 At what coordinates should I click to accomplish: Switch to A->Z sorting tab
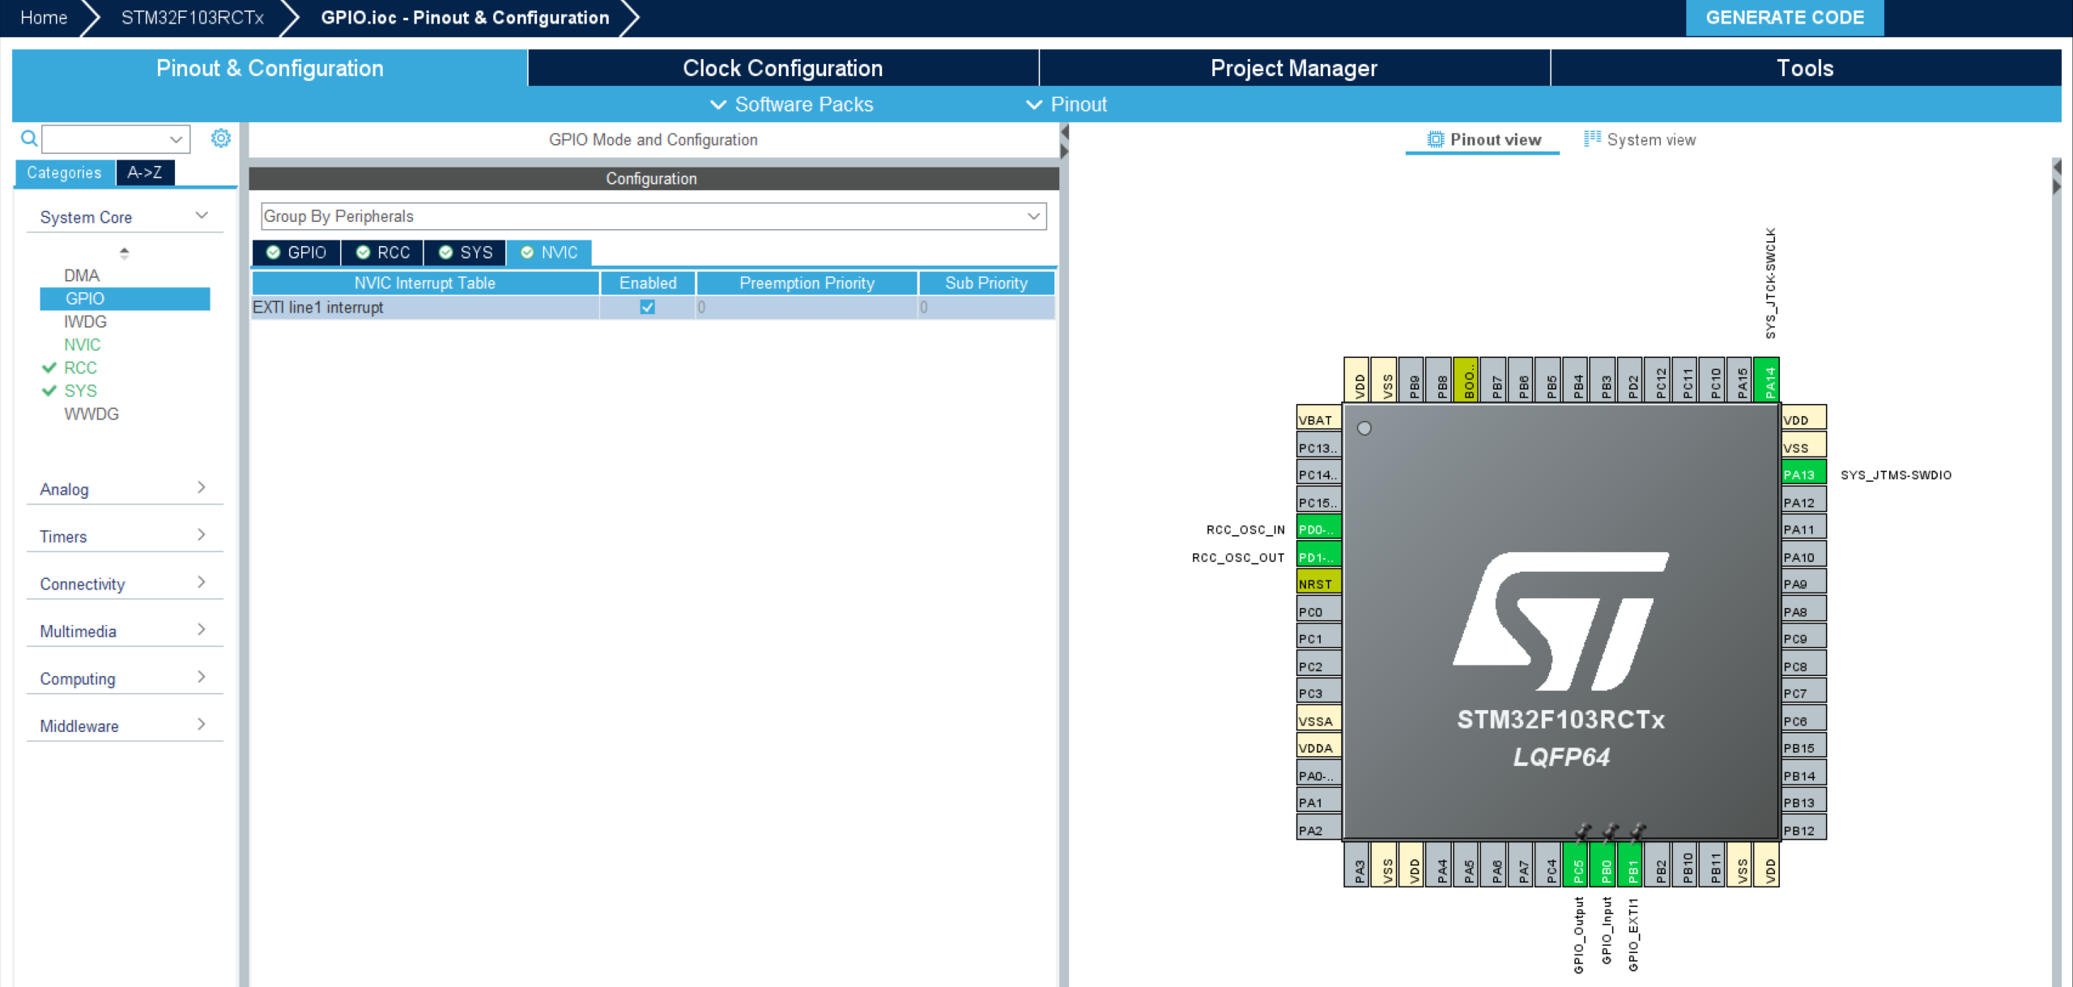(x=145, y=172)
